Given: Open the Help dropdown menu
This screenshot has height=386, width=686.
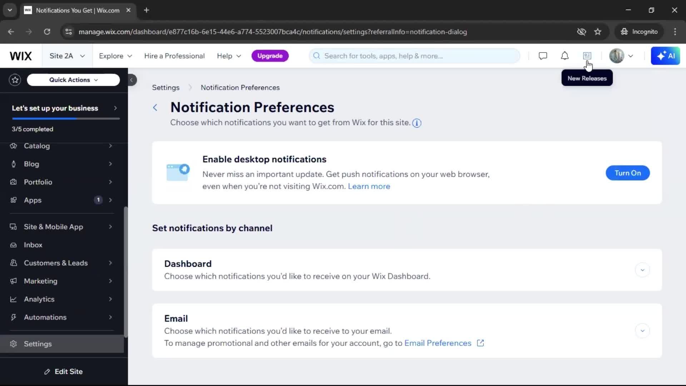Looking at the screenshot, I should (229, 56).
